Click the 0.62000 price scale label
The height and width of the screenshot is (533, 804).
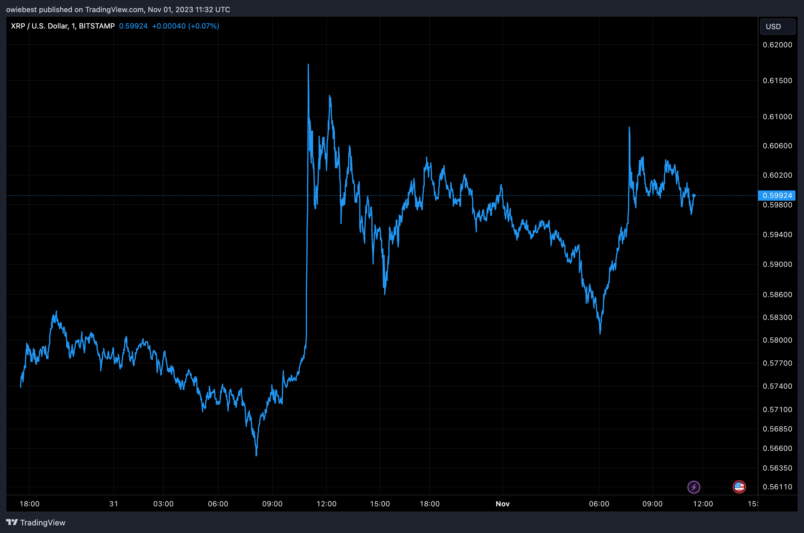tap(777, 45)
